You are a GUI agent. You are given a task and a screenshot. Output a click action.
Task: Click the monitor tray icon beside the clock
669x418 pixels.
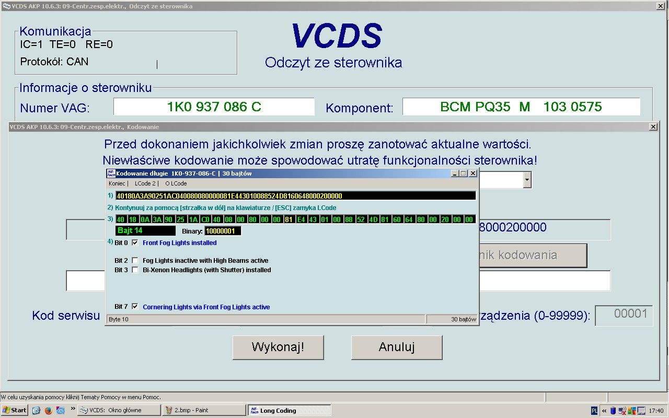click(641, 411)
